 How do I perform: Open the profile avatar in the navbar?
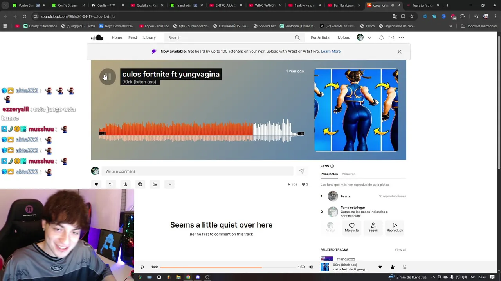360,37
